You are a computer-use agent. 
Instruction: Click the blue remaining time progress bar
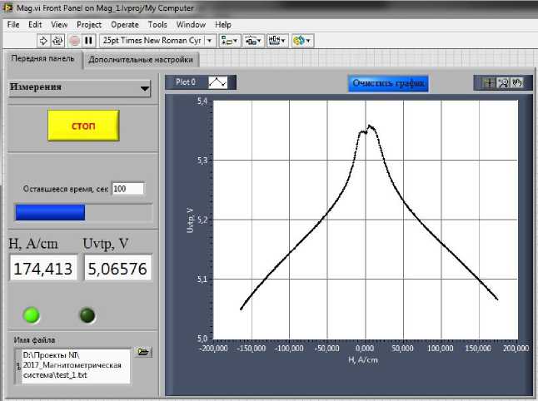tap(50, 212)
